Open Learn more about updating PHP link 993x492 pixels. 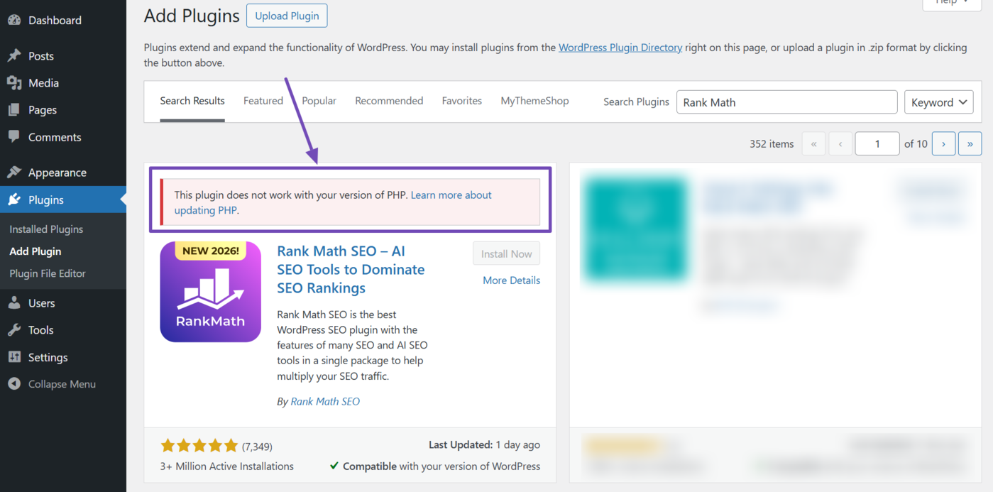[x=333, y=202]
